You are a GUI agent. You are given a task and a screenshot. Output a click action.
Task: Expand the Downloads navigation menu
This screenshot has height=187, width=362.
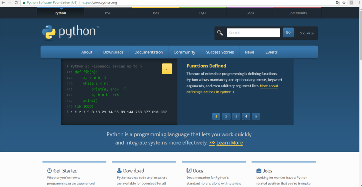(113, 52)
